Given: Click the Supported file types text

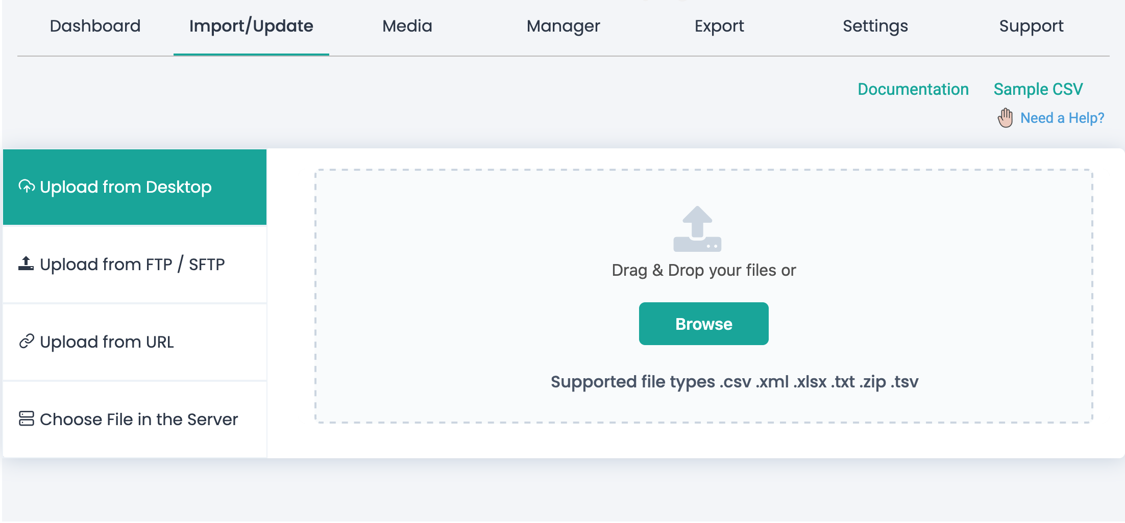Looking at the screenshot, I should [735, 382].
